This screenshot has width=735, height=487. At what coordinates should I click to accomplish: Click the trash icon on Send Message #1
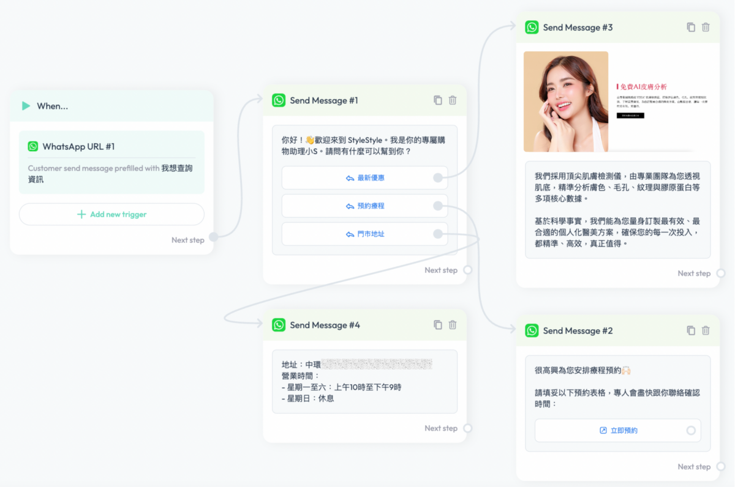pyautogui.click(x=453, y=100)
